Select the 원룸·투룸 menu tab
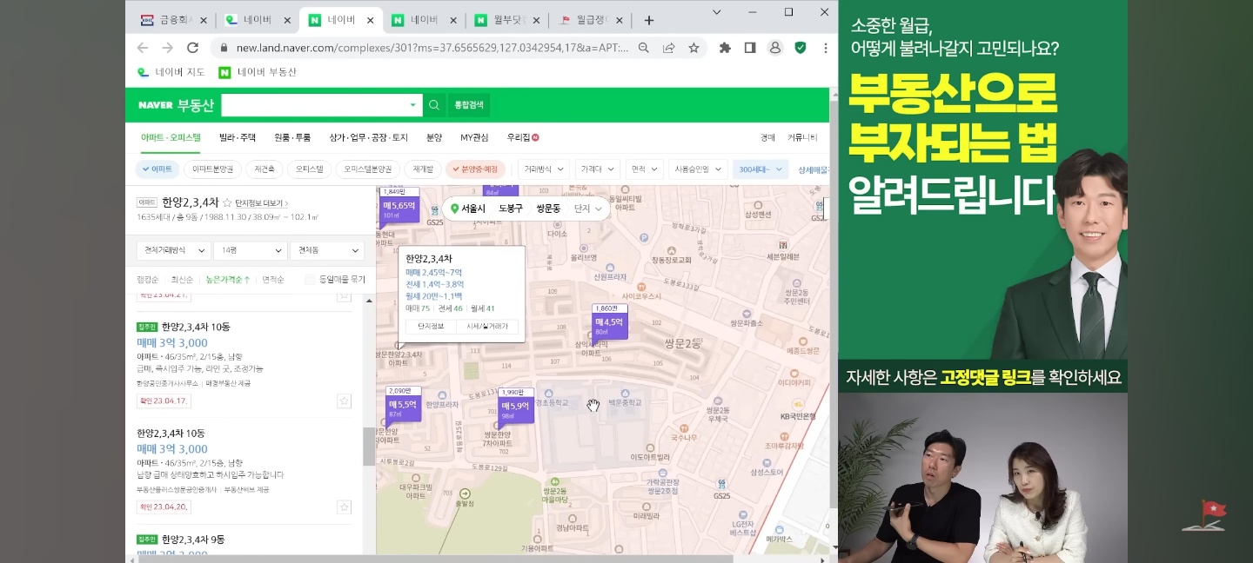Viewport: 1253px width, 563px height. click(292, 137)
